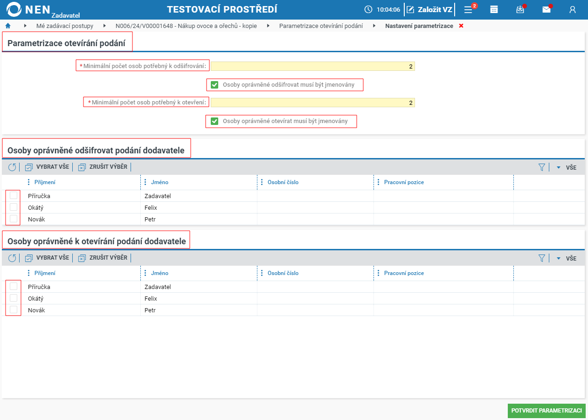Check Novák Petr in opening persons table
Viewport: 588px width, 420px height.
click(14, 310)
